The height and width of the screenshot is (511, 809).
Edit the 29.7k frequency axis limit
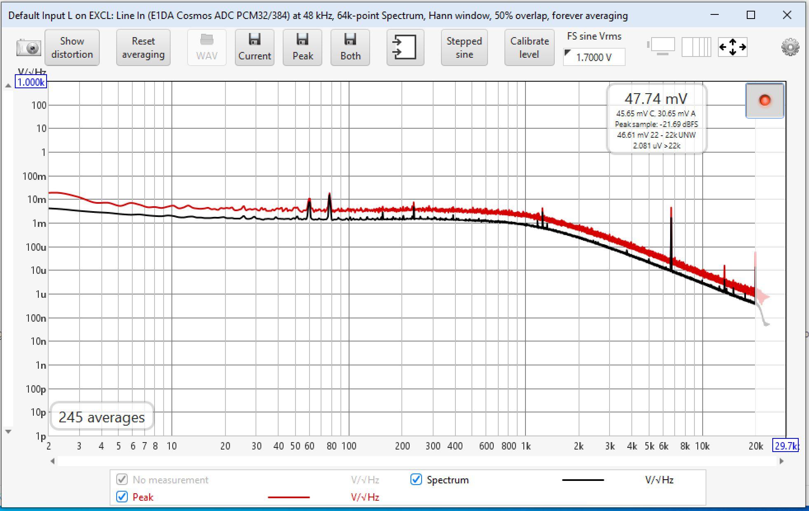[x=786, y=445]
